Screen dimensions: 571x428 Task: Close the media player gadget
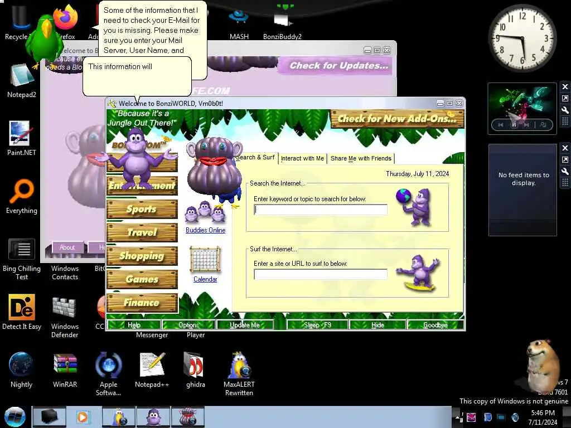565,86
